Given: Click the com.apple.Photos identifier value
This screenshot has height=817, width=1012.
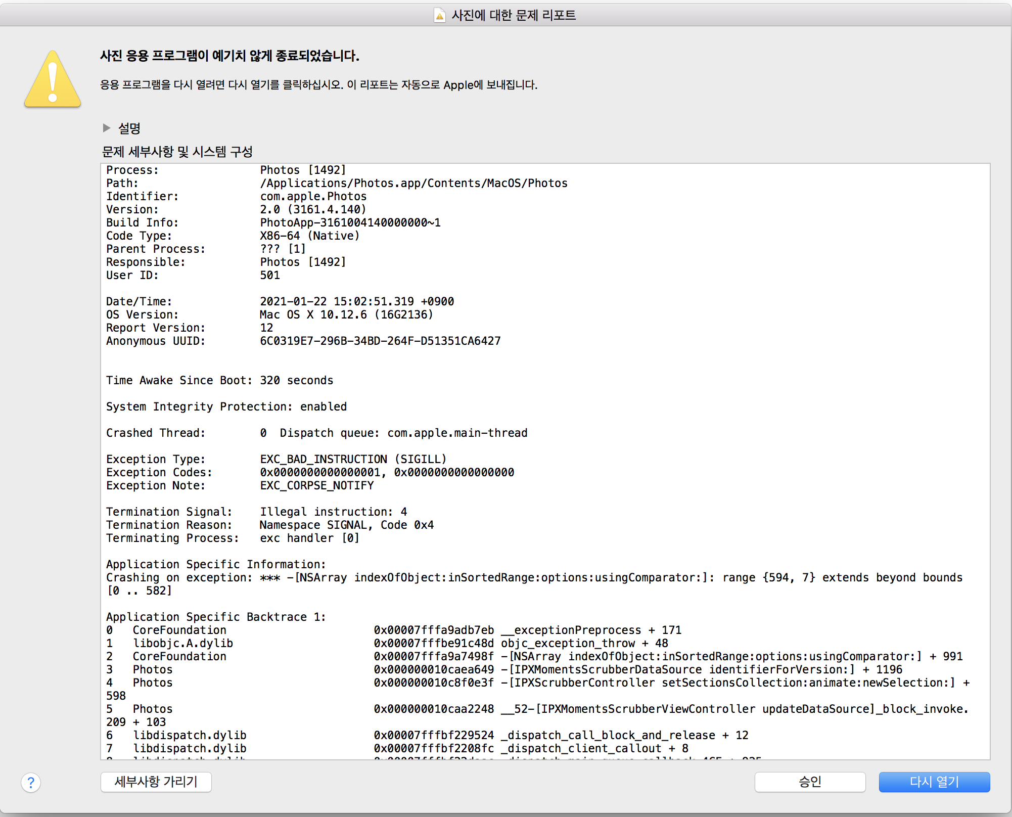Looking at the screenshot, I should 313,196.
